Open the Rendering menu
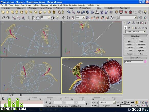 [73, 5]
